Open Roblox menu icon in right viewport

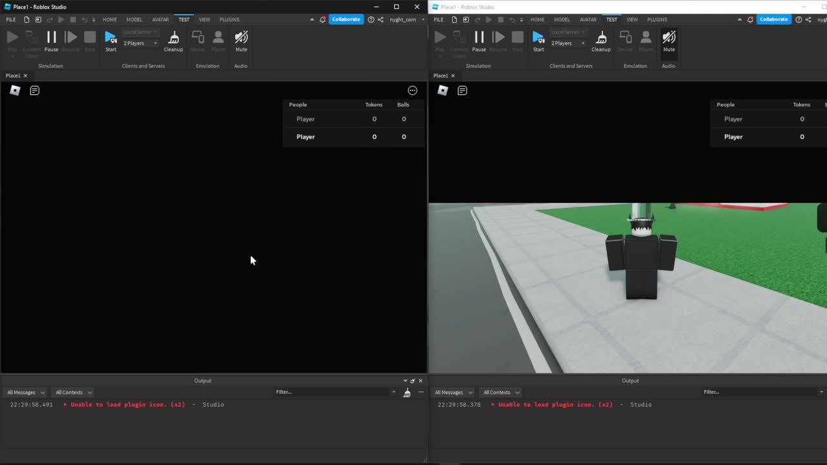click(x=443, y=90)
